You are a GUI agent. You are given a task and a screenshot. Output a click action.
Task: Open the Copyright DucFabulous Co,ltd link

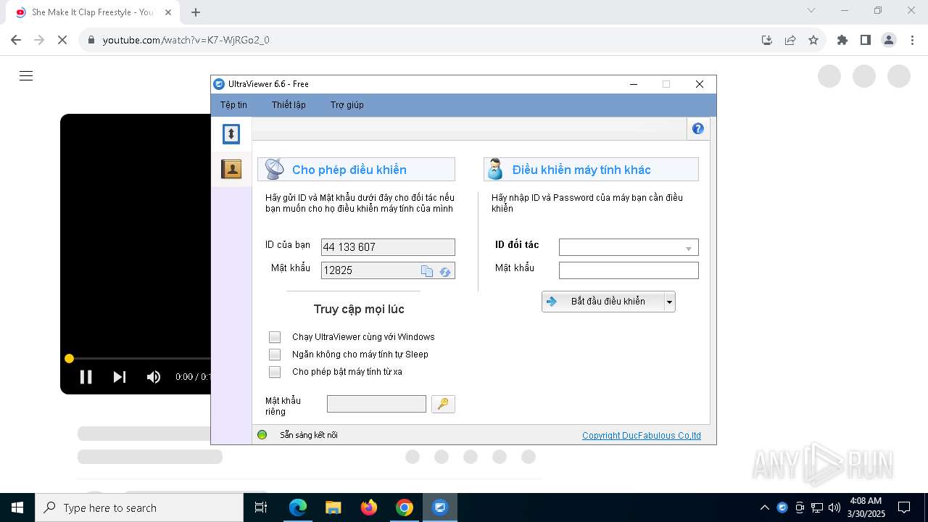pyautogui.click(x=642, y=436)
